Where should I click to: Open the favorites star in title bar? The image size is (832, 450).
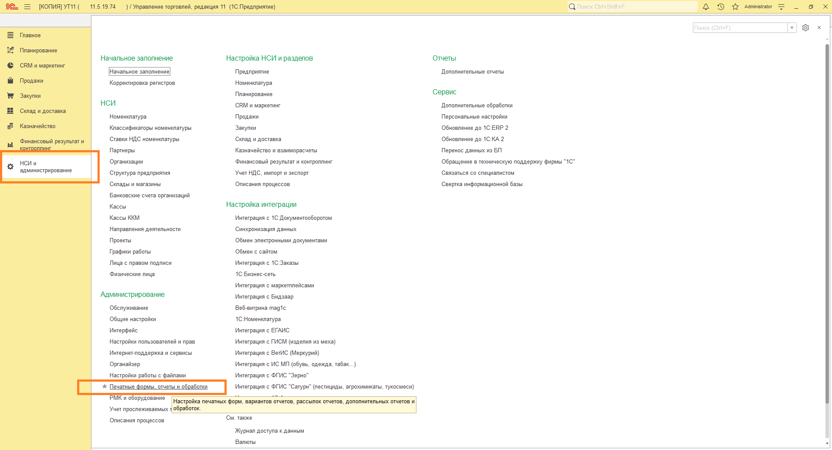point(735,6)
